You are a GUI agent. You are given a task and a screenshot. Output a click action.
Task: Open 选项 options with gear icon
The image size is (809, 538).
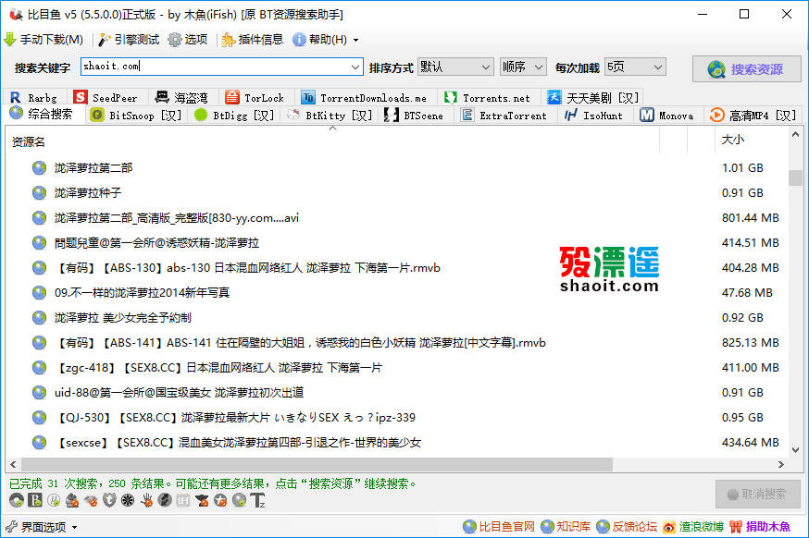coord(188,40)
